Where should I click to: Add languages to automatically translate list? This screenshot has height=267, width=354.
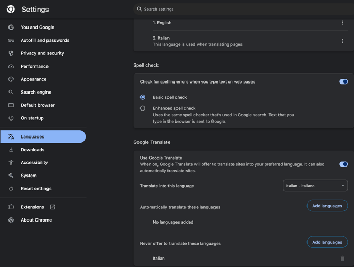point(327,206)
